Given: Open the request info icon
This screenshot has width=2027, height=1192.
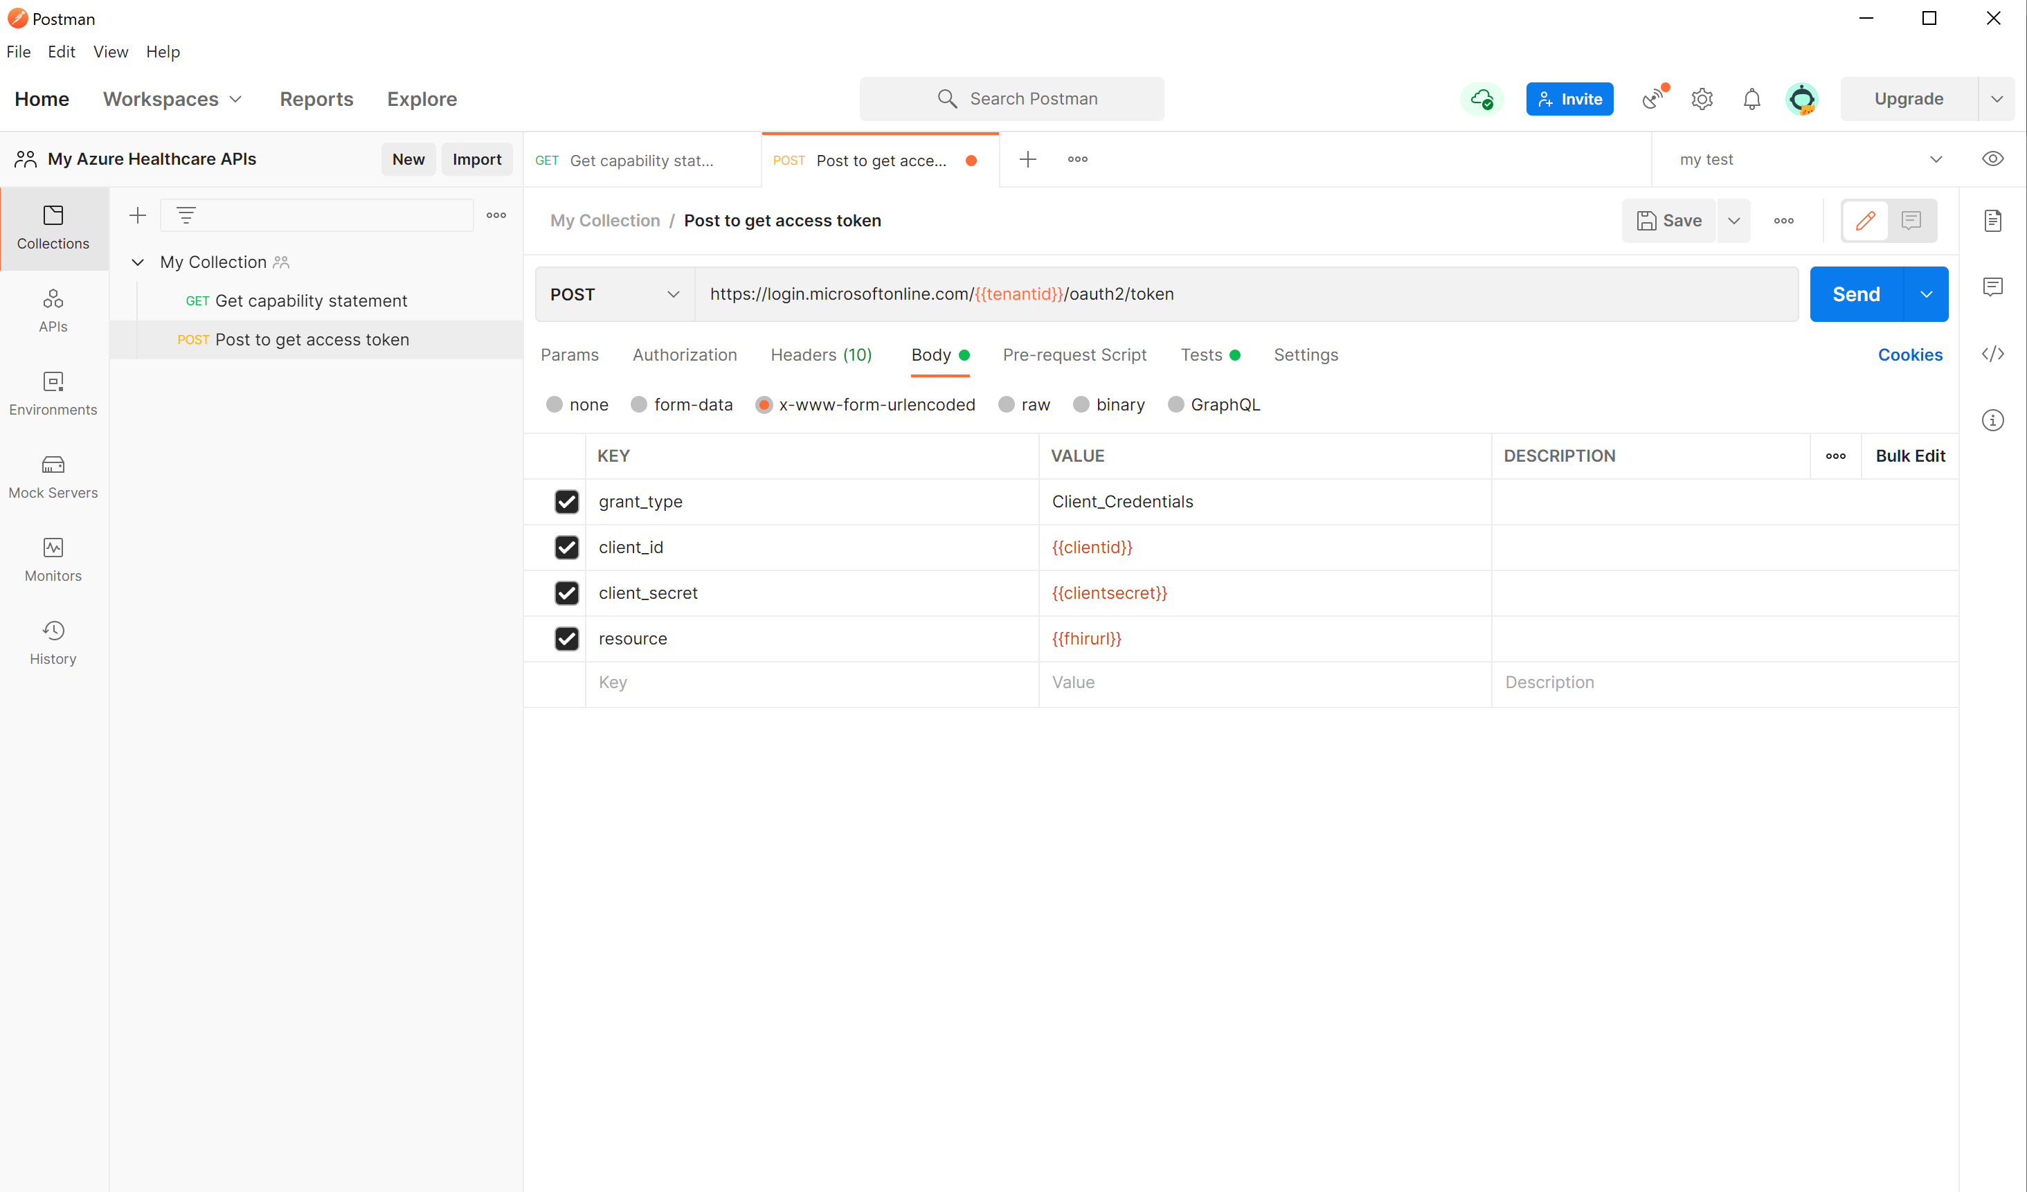Looking at the screenshot, I should pyautogui.click(x=1992, y=420).
